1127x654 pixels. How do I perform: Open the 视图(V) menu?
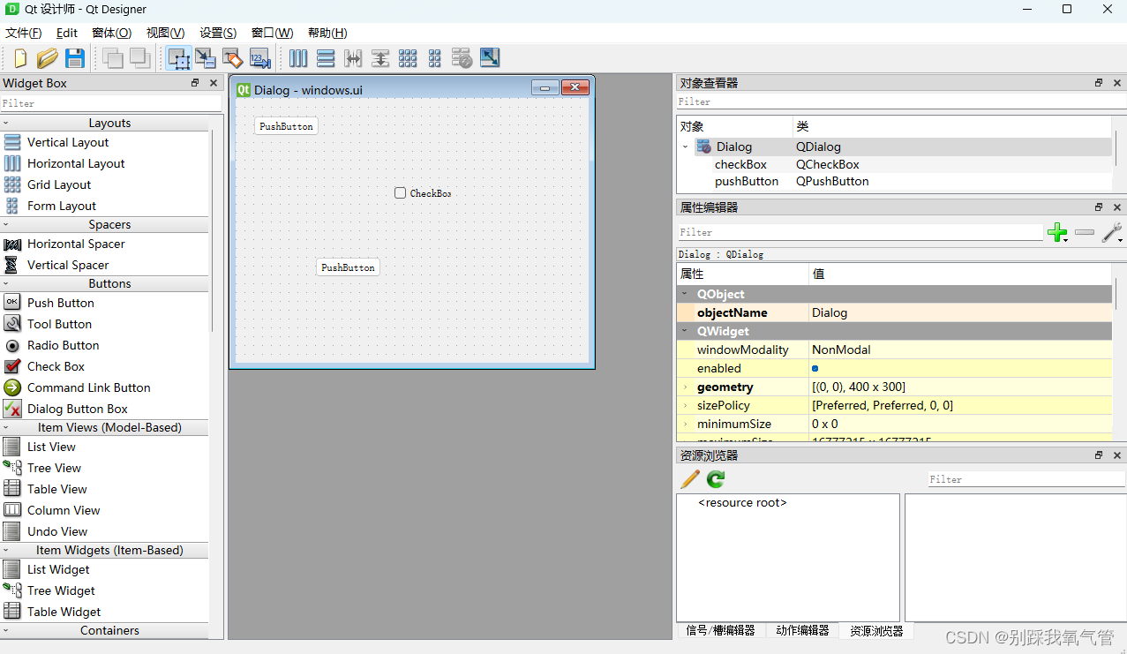165,33
